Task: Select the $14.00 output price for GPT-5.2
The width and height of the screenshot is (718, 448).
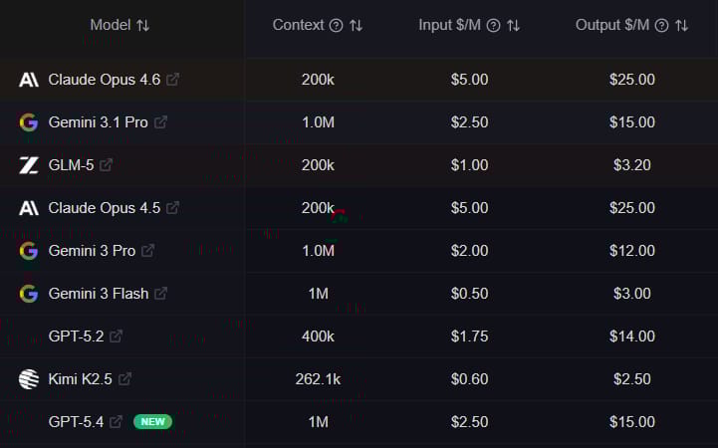Action: tap(632, 336)
